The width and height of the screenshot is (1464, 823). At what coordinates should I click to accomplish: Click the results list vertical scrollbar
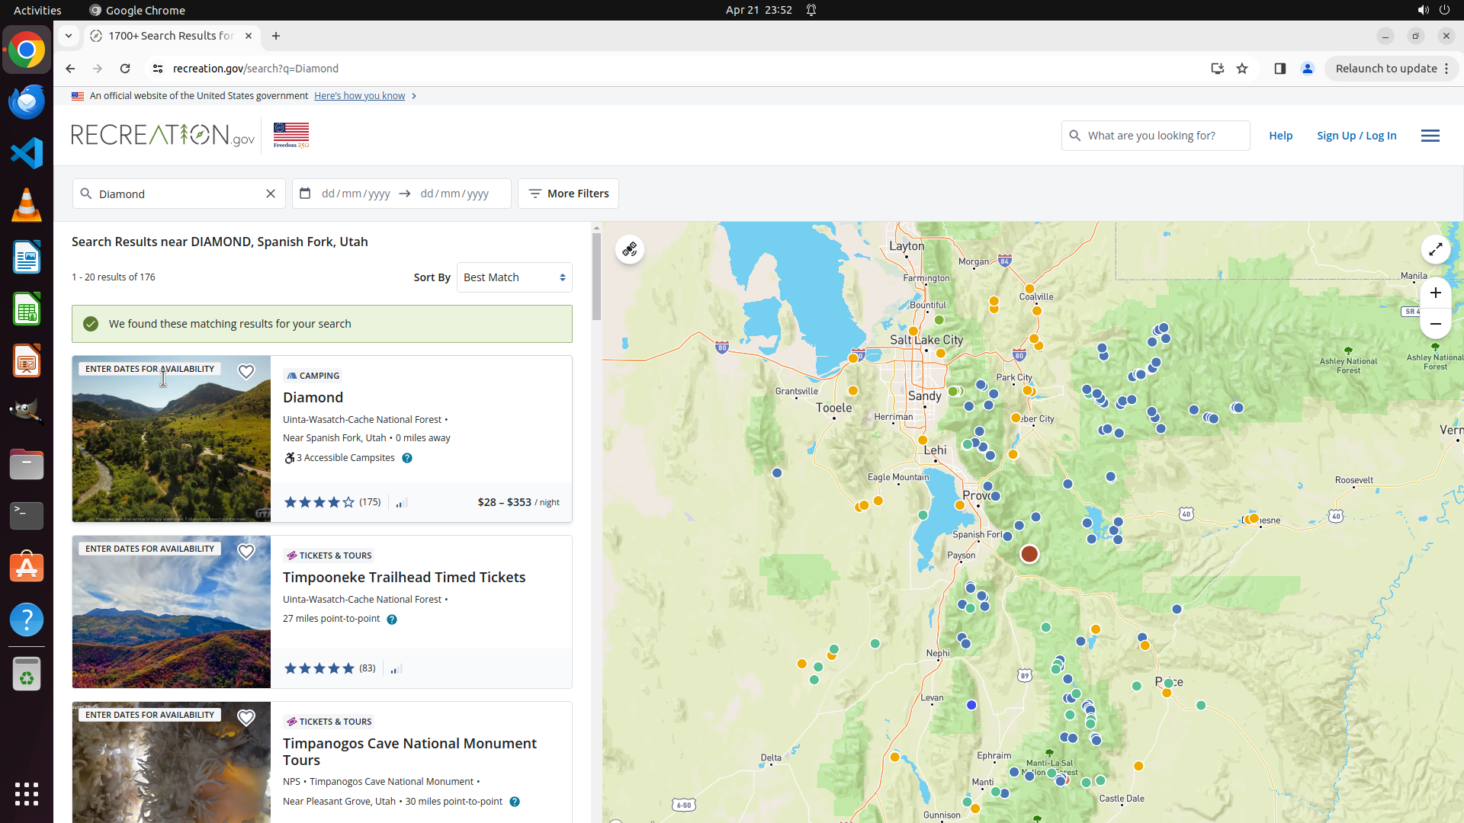coord(596,277)
